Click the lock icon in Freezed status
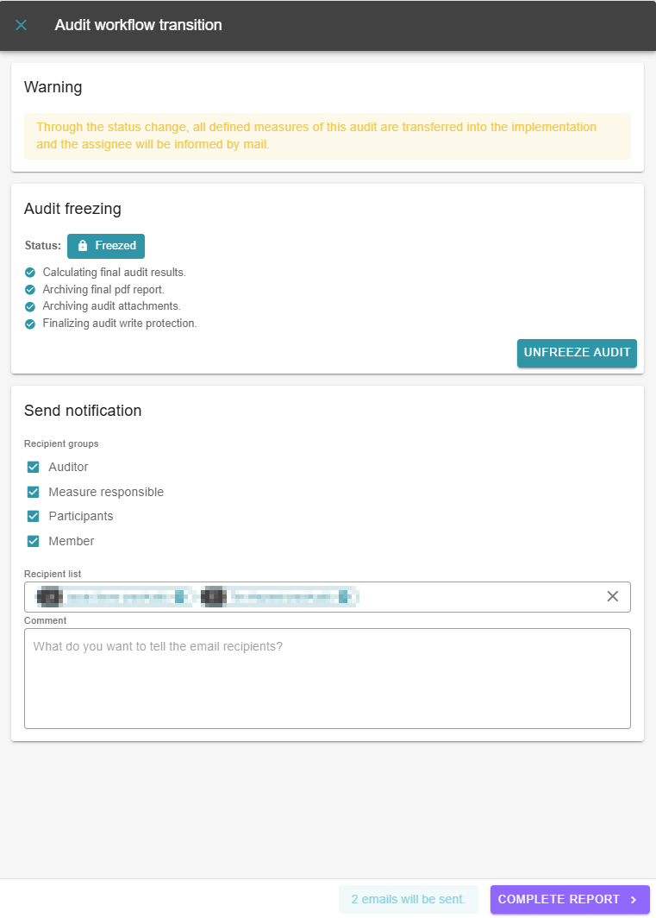The image size is (656, 918). coord(83,246)
